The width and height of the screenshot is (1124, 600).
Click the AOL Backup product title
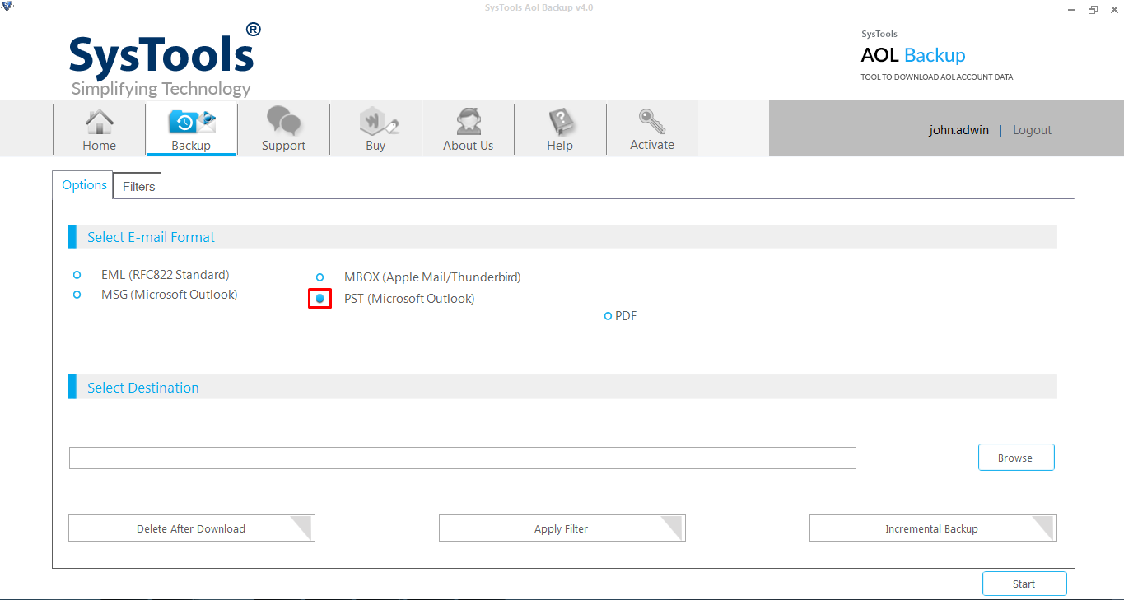913,55
